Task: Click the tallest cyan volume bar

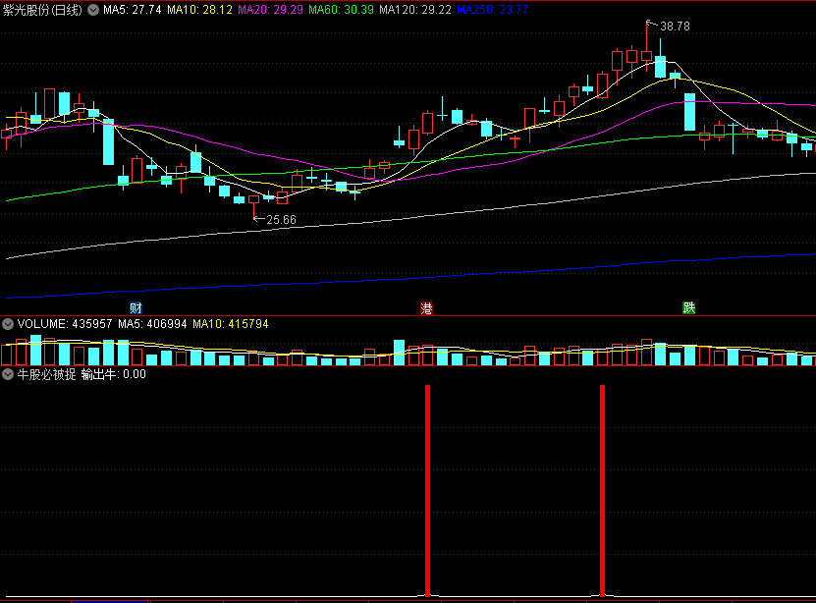Action: tap(36, 351)
